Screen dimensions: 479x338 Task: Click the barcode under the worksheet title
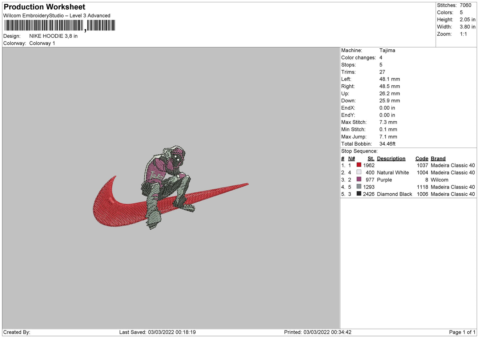60,25
